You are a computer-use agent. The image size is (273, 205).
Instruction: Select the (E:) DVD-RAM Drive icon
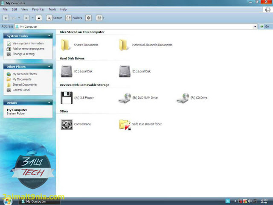tap(125, 98)
